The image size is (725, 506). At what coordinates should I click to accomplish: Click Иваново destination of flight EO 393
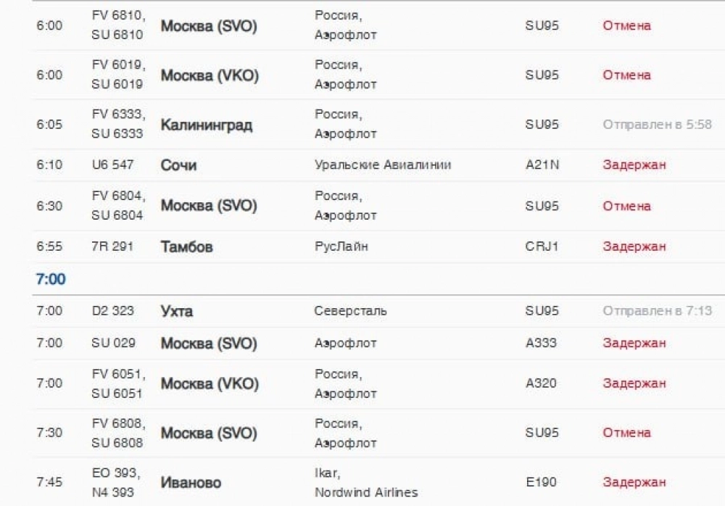point(191,482)
